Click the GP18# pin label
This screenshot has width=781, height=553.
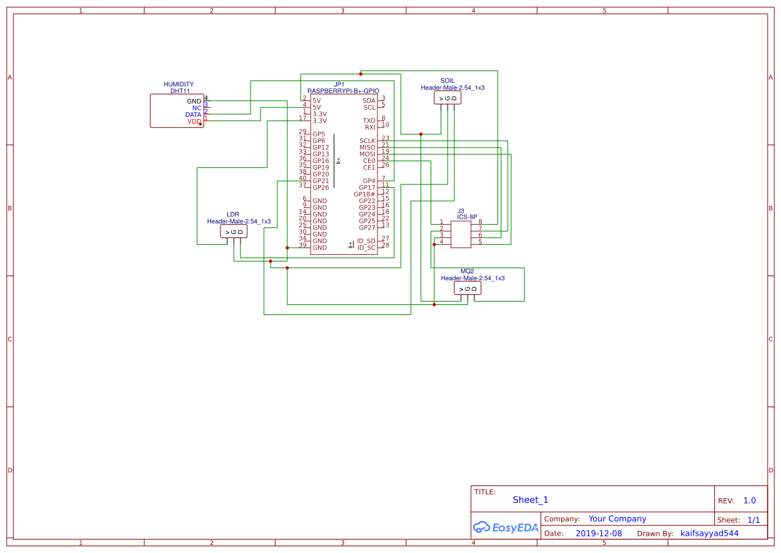point(365,195)
